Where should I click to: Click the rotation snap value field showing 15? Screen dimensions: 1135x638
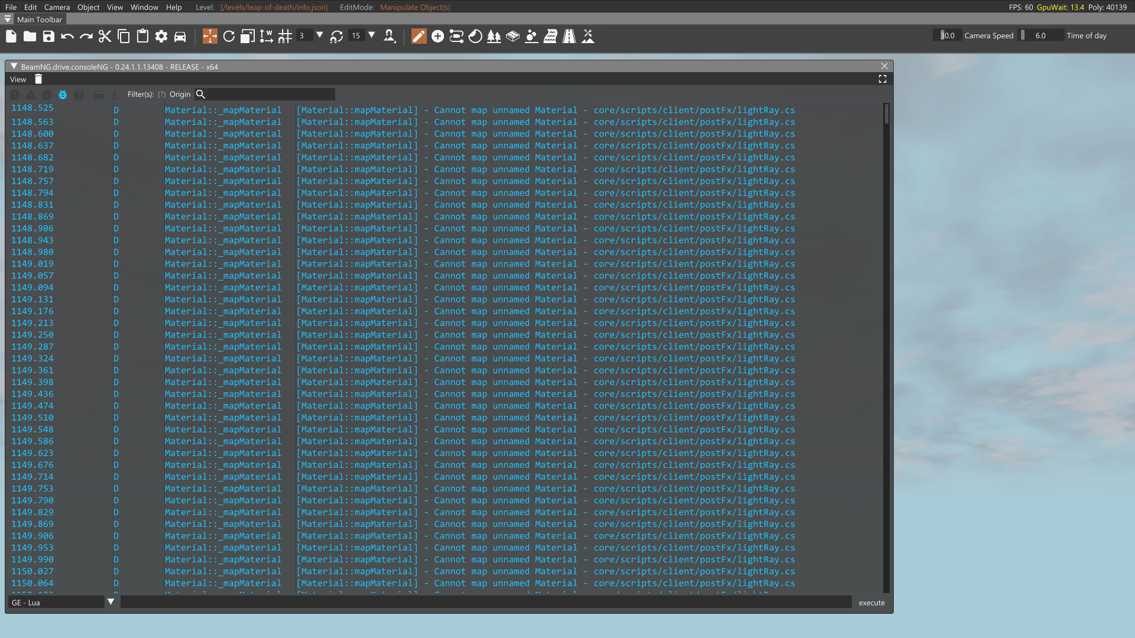(356, 35)
